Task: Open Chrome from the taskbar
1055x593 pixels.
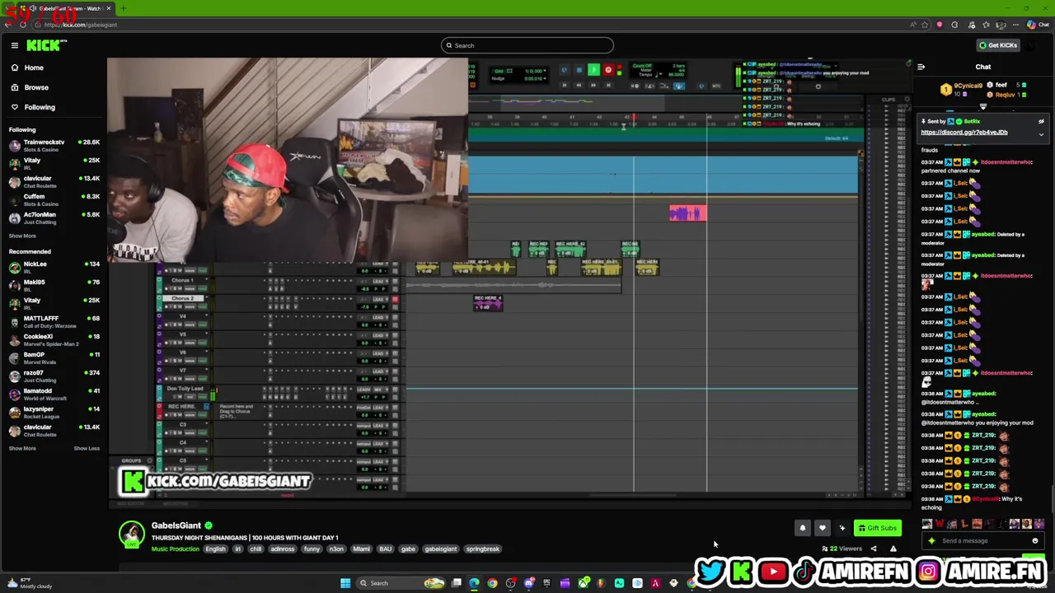Action: pos(492,583)
